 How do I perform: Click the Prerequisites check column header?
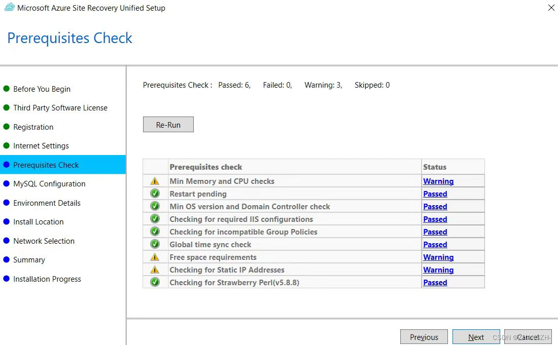[295, 167]
